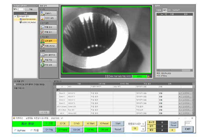Click the Reset button below Start
This screenshot has width=209, height=139.
118,129
